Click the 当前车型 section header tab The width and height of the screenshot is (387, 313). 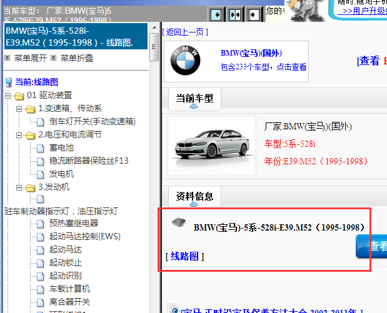click(194, 99)
